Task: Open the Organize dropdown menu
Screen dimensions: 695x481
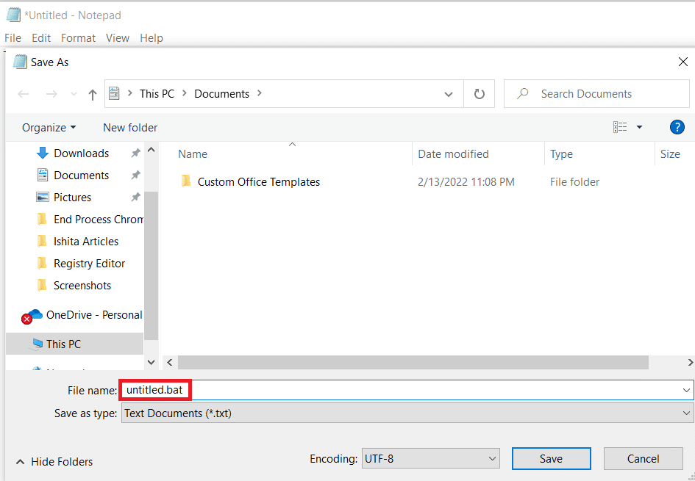Action: click(x=49, y=128)
